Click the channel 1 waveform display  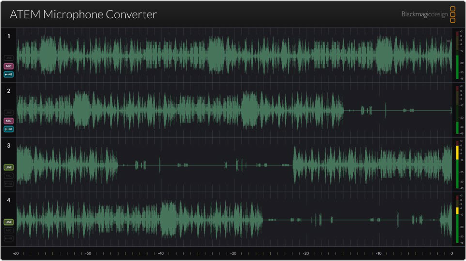coord(234,55)
